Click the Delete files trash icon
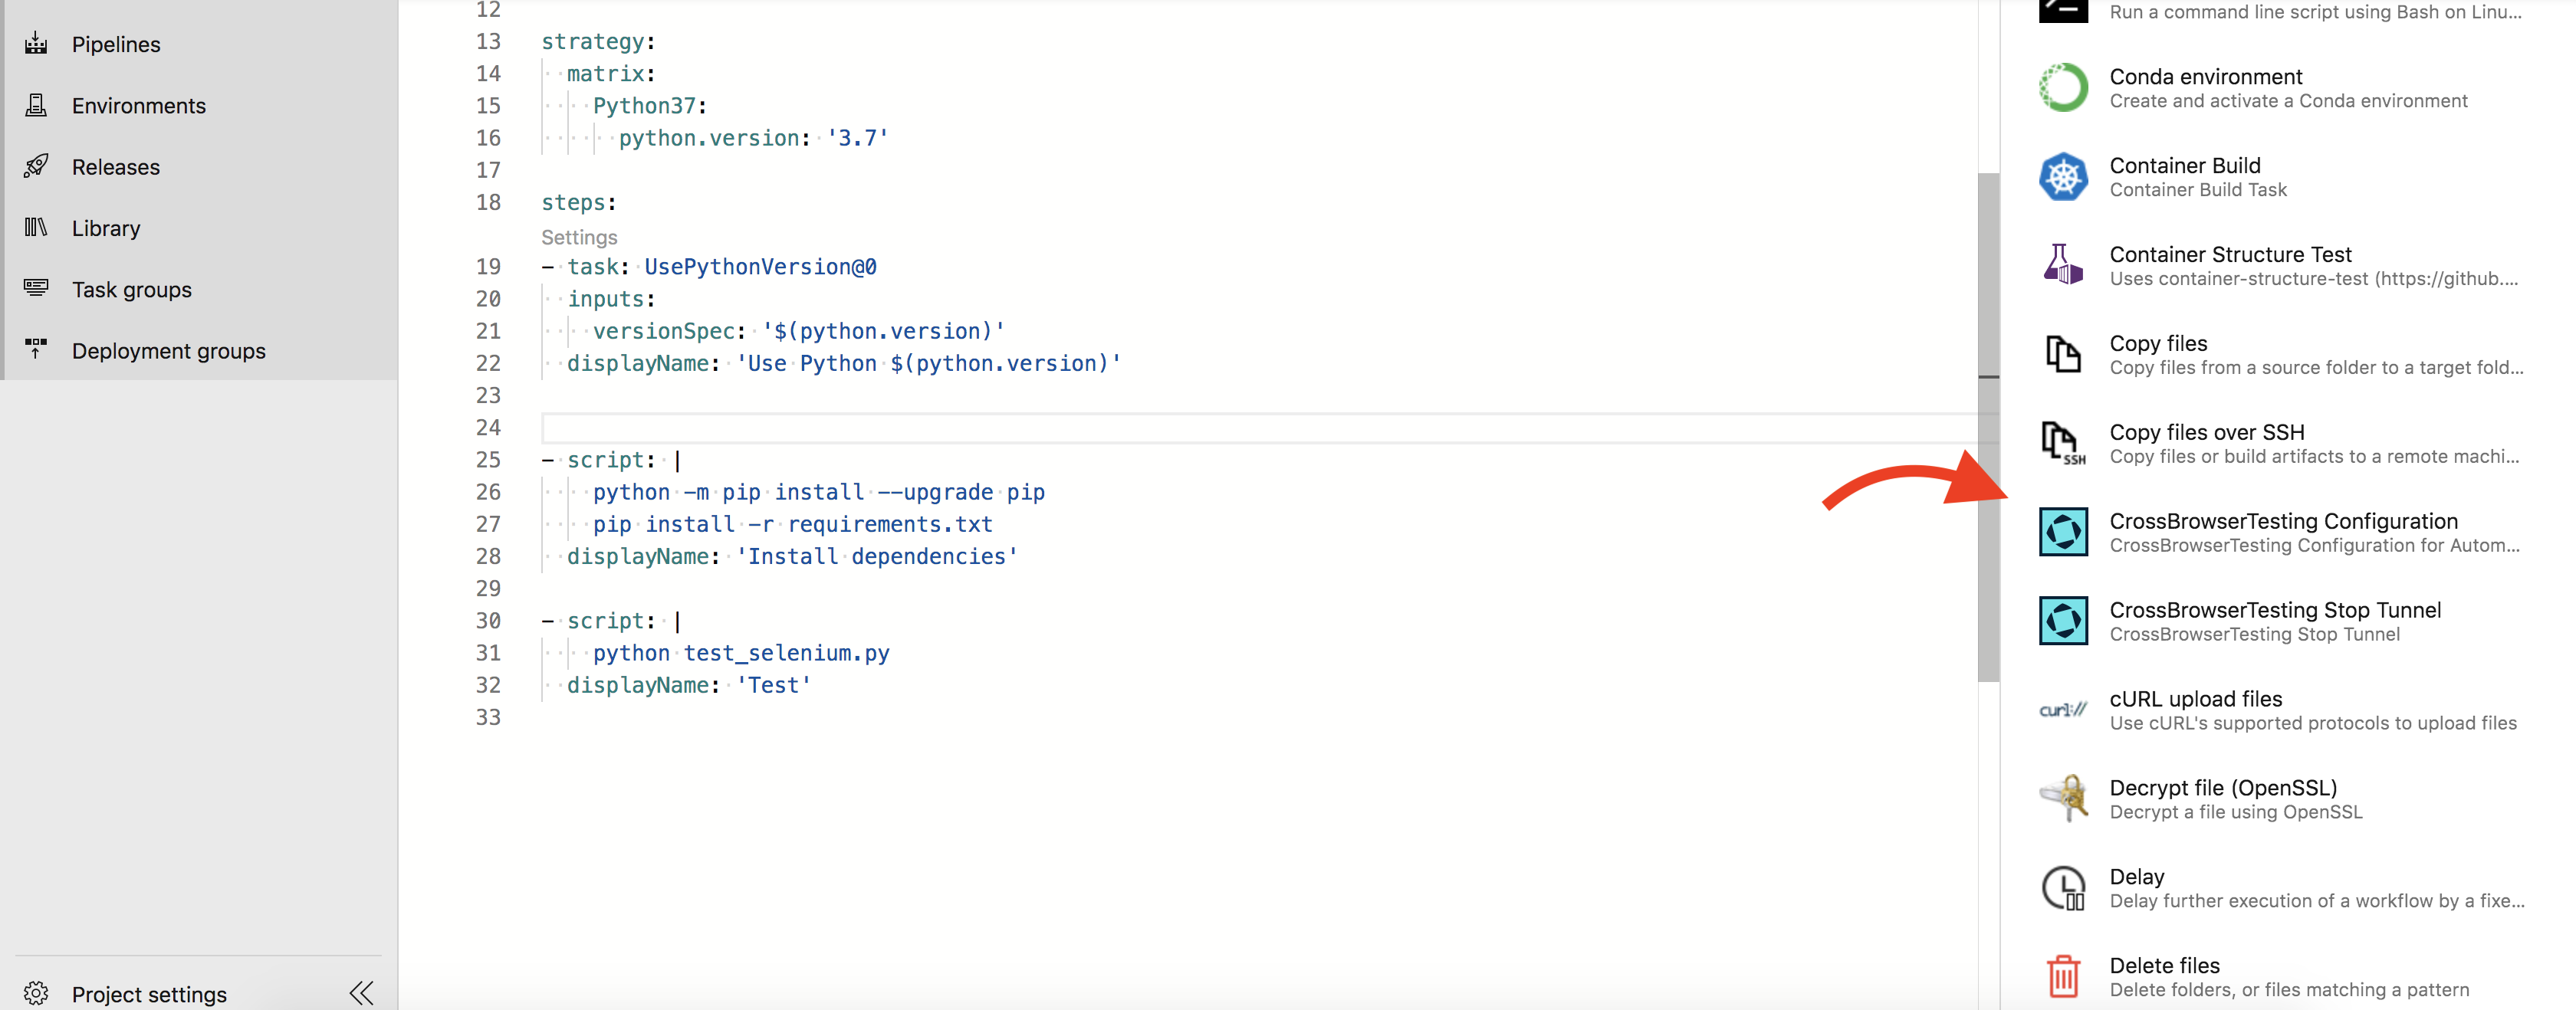This screenshot has height=1010, width=2576. 2062,976
